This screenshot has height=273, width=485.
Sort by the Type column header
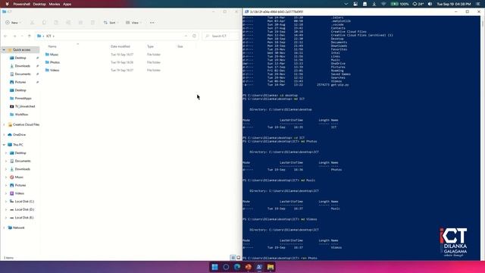150,46
